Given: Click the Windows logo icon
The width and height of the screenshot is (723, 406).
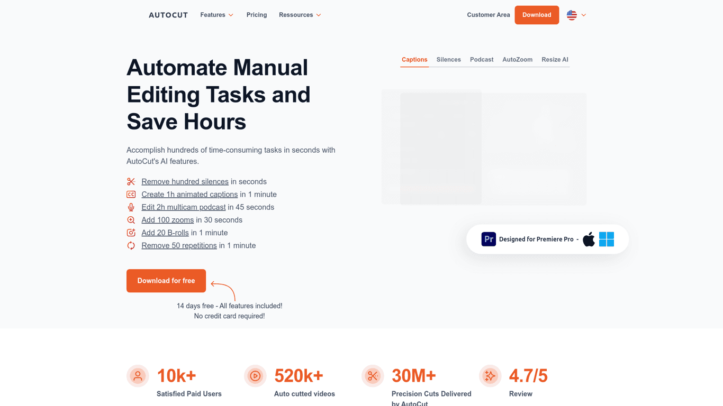Looking at the screenshot, I should point(607,239).
